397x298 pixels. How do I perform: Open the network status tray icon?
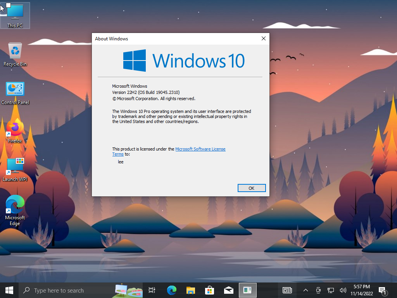(x=330, y=290)
